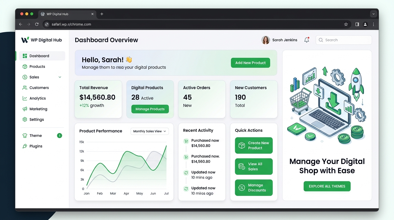Bookmark page with the star icon
Image resolution: width=394 pixels, height=220 pixels.
click(x=346, y=24)
